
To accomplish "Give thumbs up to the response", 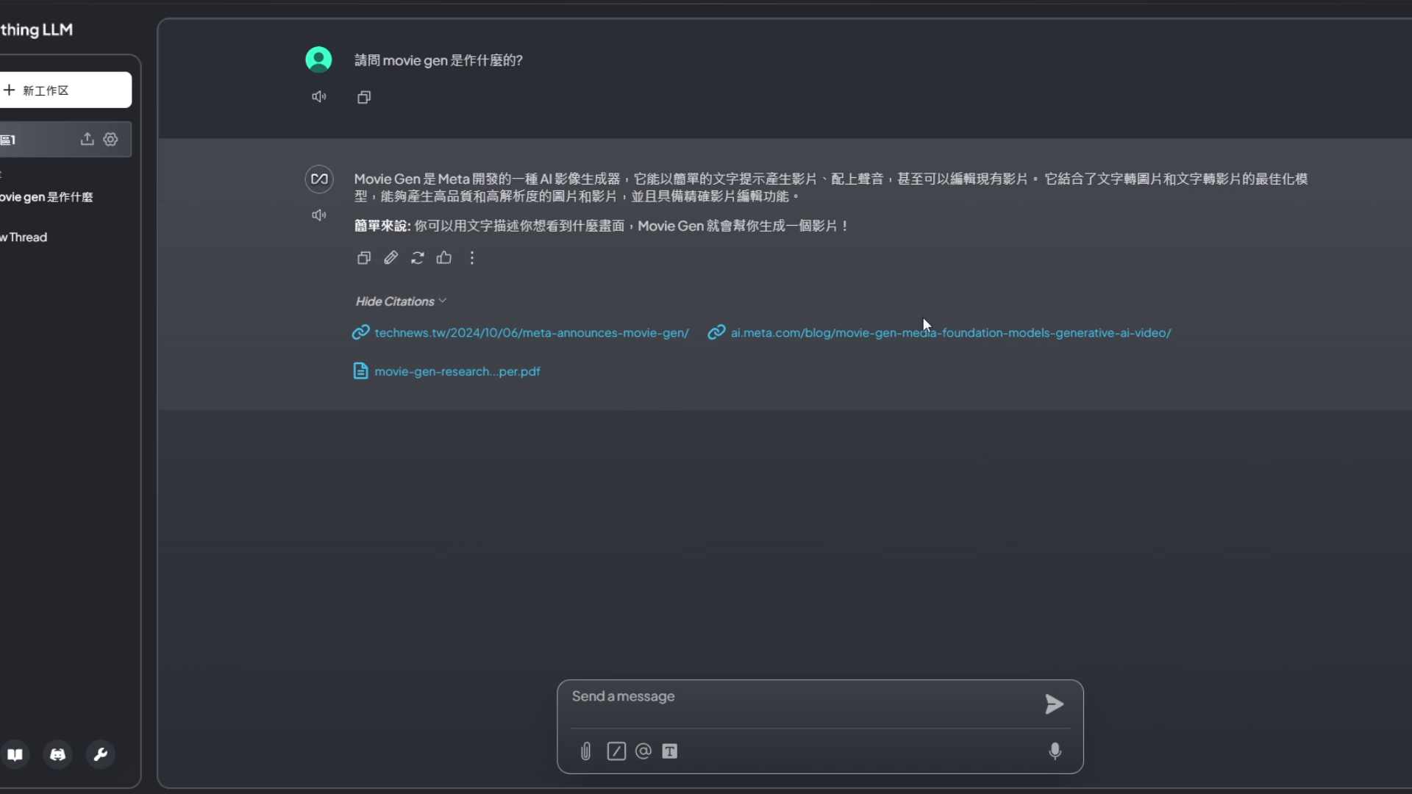I will click(444, 257).
